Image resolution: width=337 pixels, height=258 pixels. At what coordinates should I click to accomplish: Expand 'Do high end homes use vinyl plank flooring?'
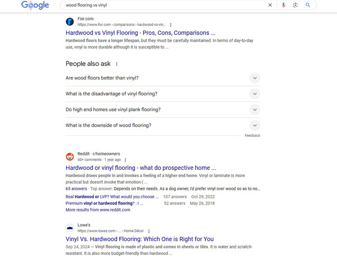pos(163,110)
